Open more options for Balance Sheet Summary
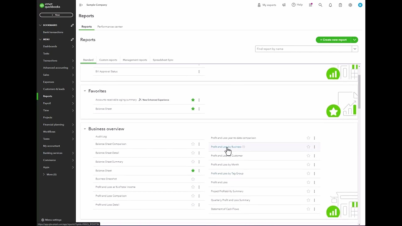 click(x=199, y=162)
